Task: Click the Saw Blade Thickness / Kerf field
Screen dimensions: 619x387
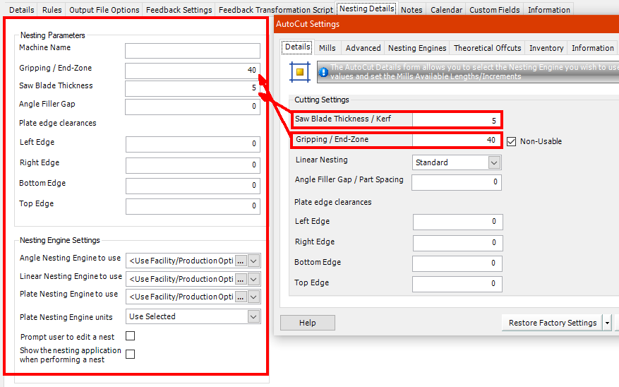Action: (456, 121)
